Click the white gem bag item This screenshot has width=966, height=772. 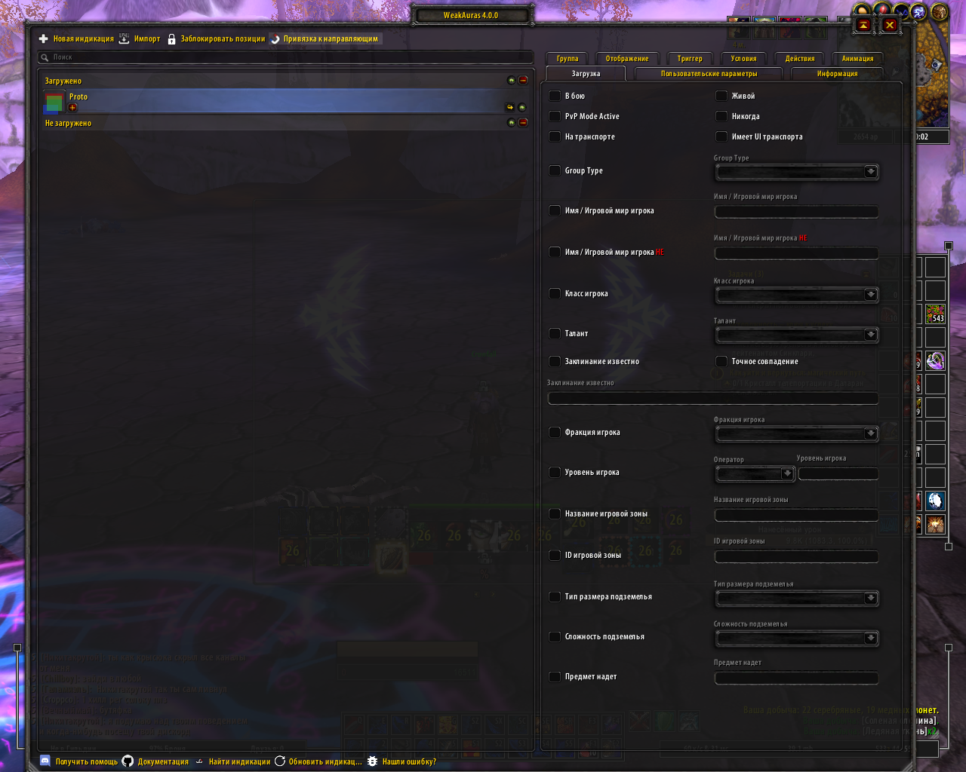[936, 501]
